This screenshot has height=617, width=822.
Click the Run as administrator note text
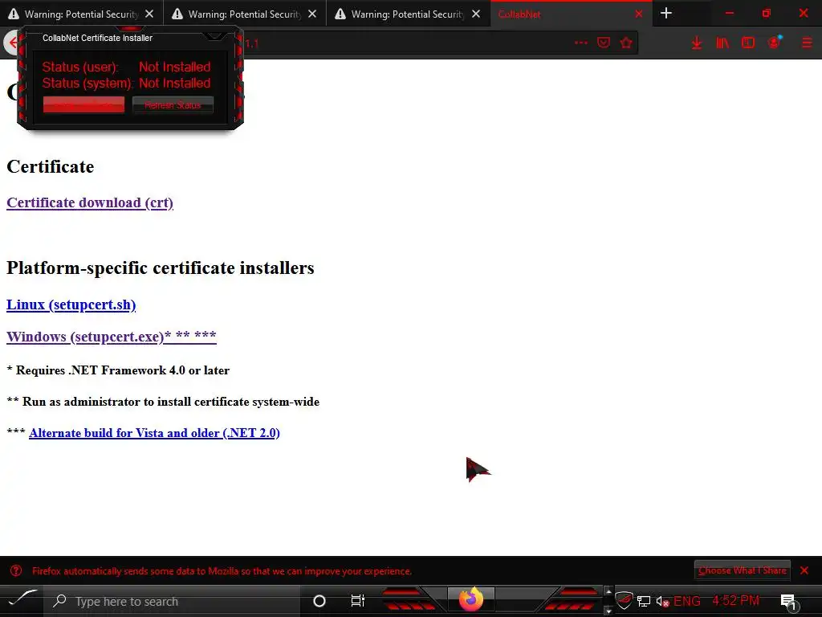tap(163, 402)
